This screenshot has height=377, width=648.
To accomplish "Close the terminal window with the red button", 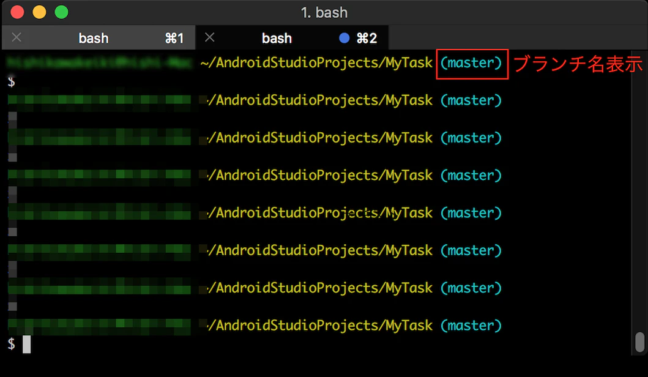I will click(x=17, y=12).
